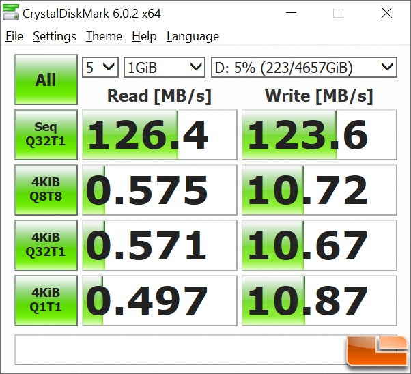This screenshot has width=411, height=374.
Task: Click 4KiB Q32T1 write result 10.67
Action: coord(320,245)
